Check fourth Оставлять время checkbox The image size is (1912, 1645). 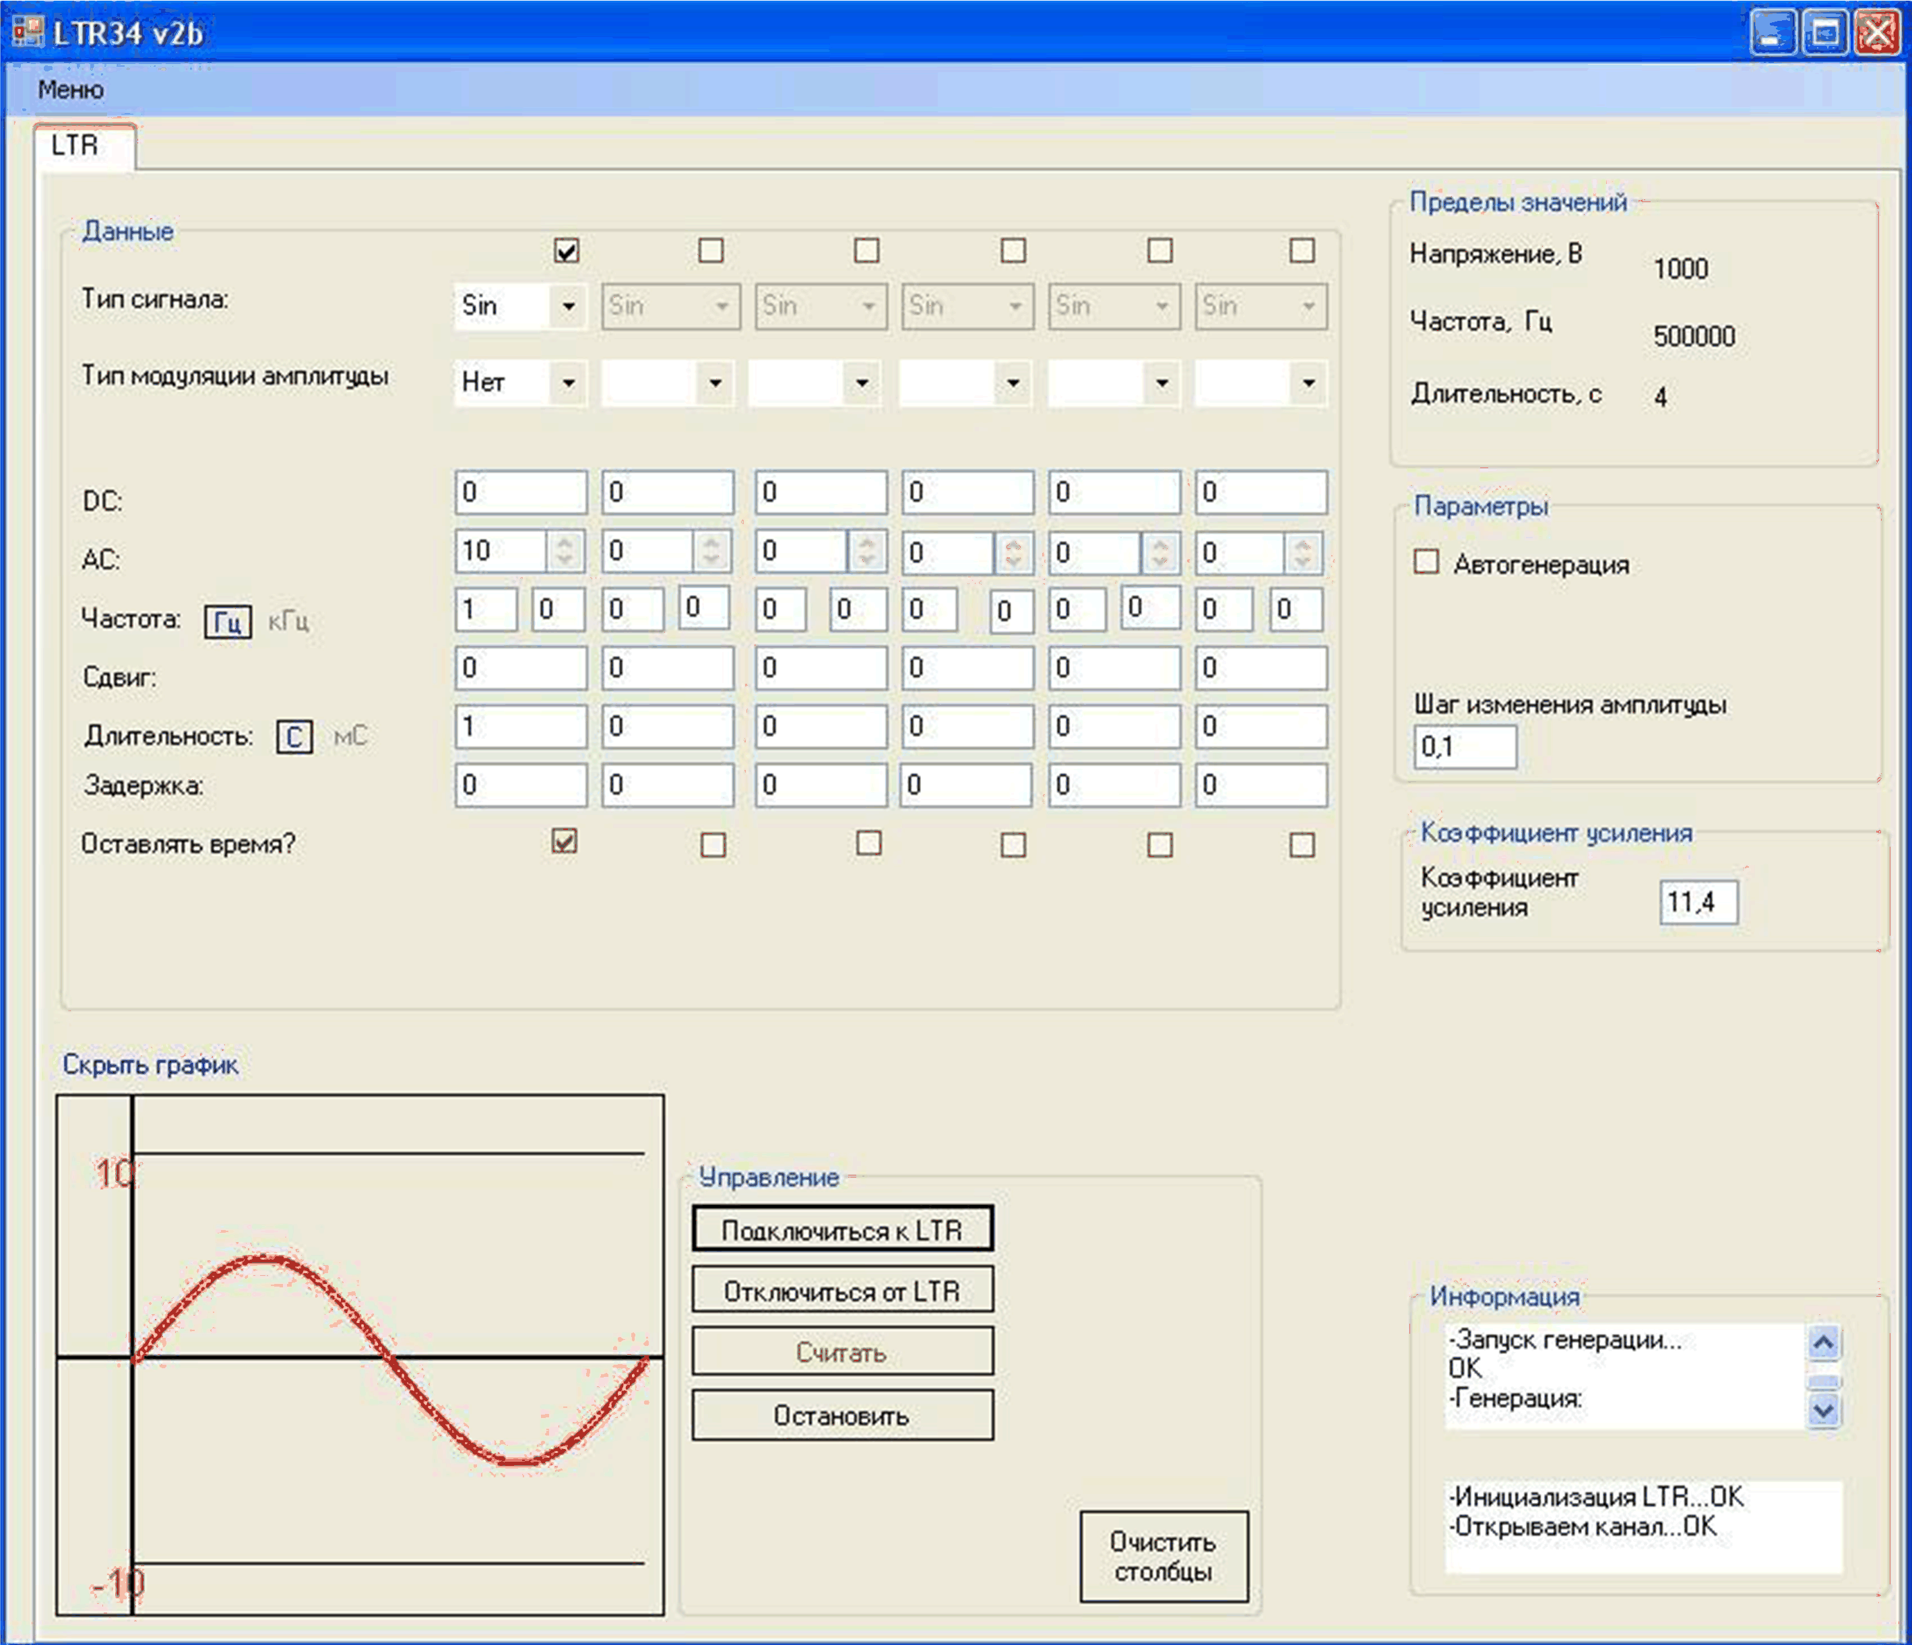coord(1013,844)
